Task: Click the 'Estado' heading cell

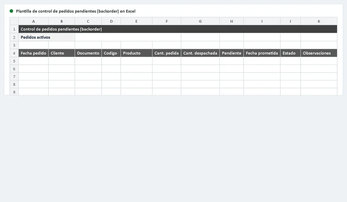Action: (x=290, y=53)
